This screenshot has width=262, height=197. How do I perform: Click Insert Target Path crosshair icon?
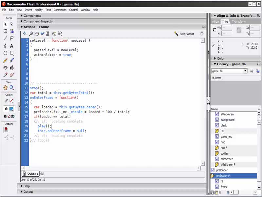coord(37,33)
